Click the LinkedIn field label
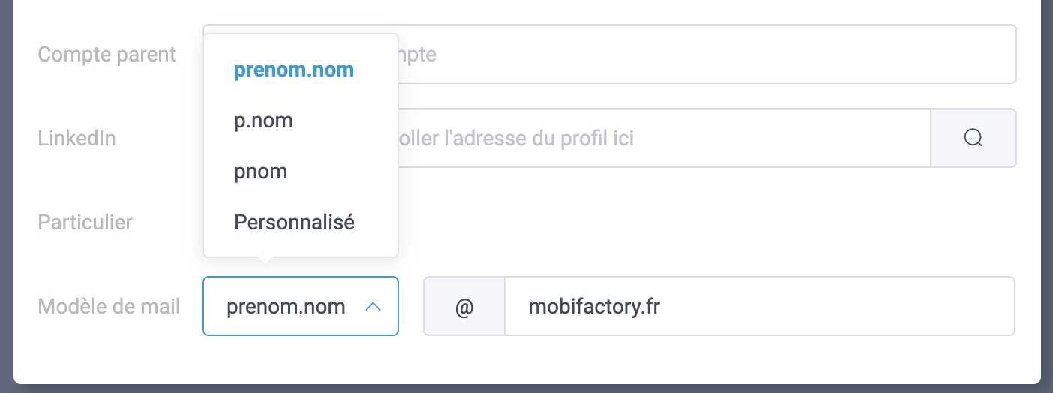This screenshot has height=393, width=1053. (76, 138)
